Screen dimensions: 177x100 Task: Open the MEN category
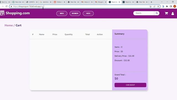(x=62, y=14)
